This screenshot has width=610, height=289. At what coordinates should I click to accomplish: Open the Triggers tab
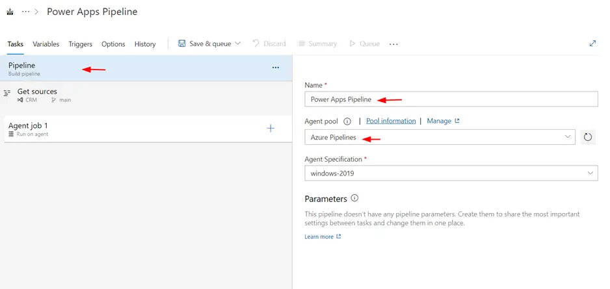80,44
